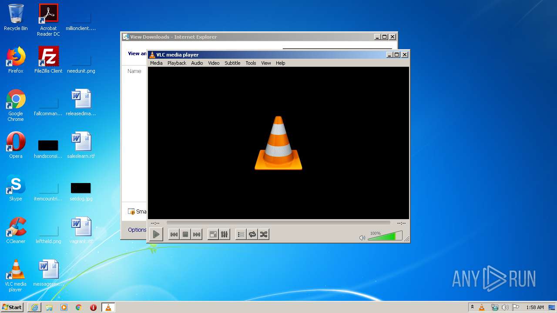Open Action Center flag icon

click(515, 307)
